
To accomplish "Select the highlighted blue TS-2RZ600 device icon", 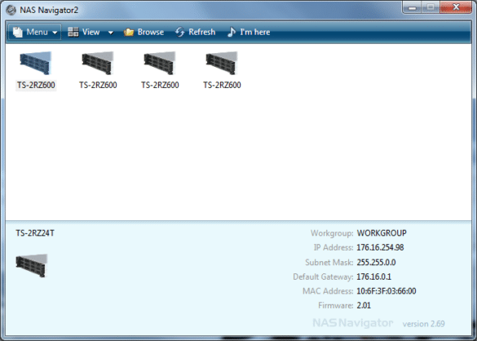I will pyautogui.click(x=36, y=63).
